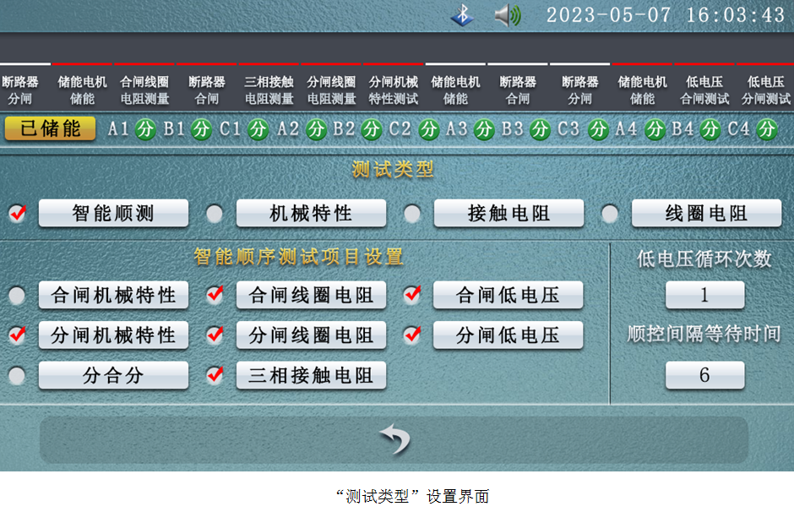Click the green 分 indicator for A4
794x512 pixels.
[655, 129]
